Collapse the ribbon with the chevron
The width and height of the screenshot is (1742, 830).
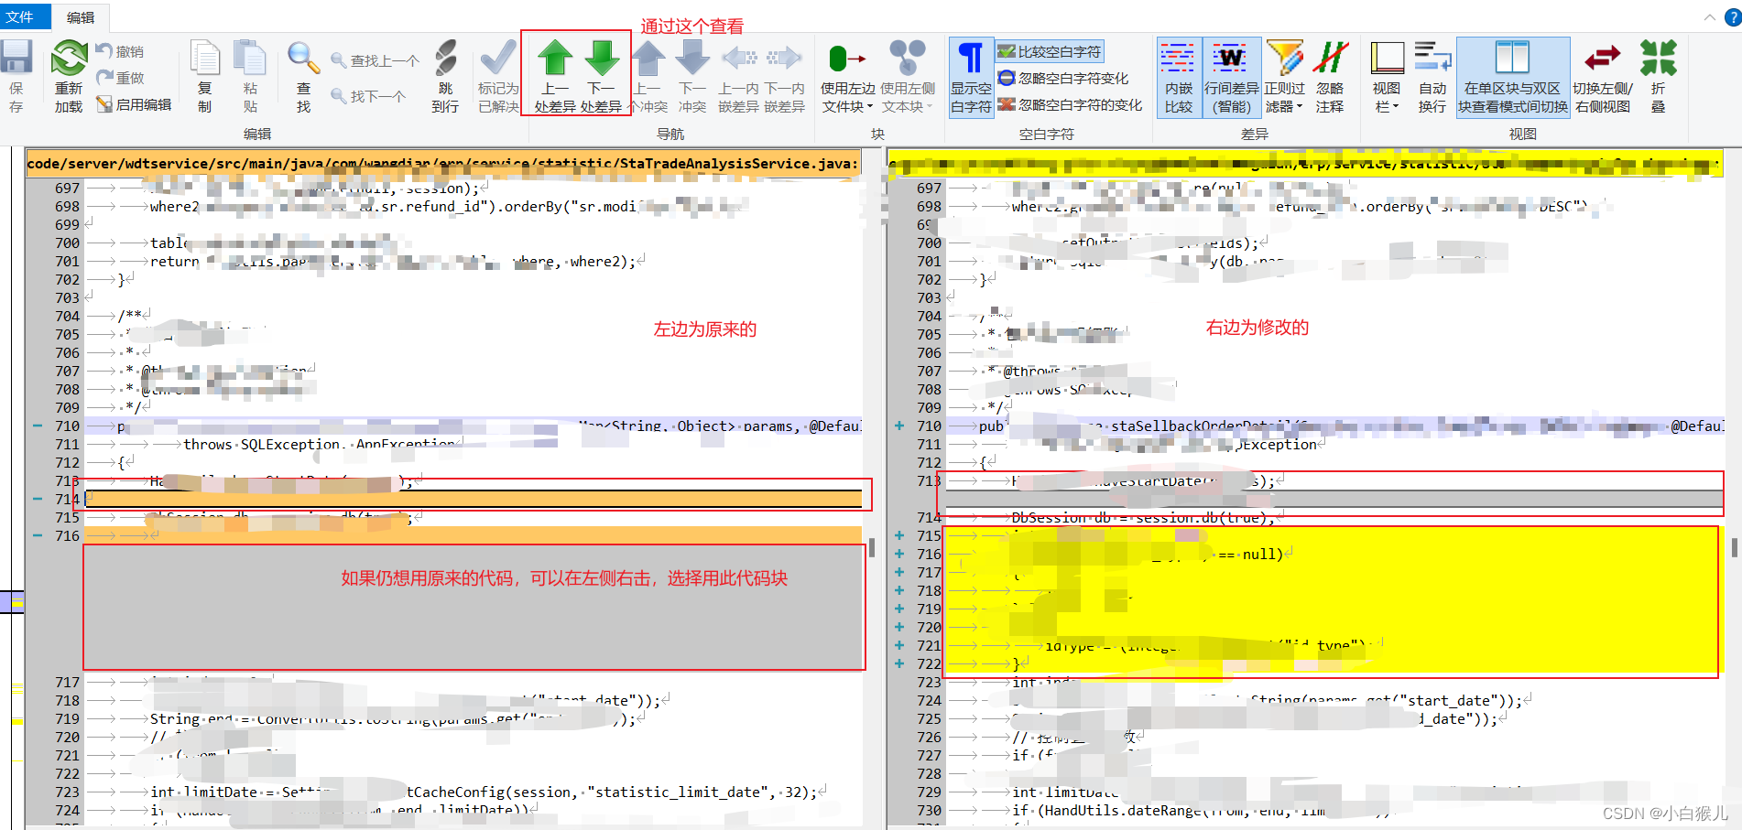point(1710,16)
